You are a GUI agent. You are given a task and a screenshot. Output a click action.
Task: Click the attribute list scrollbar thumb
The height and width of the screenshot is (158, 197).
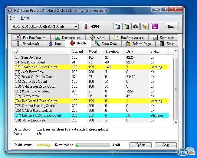[x=176, y=89]
